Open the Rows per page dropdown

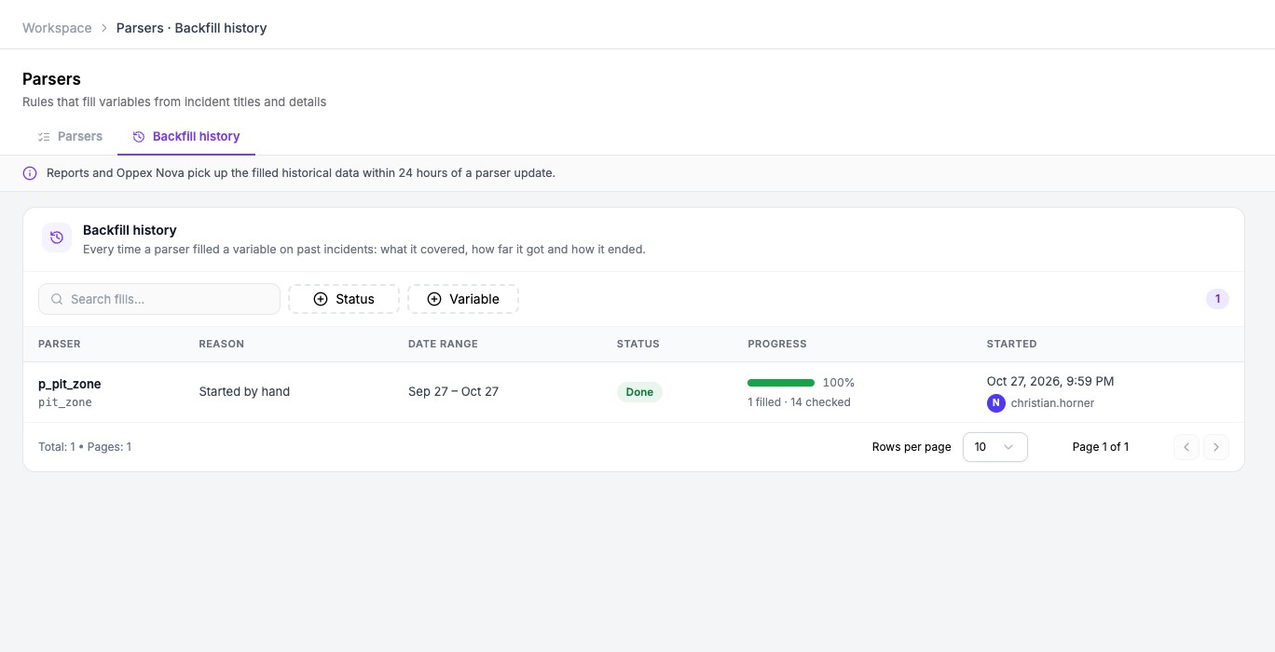tap(995, 447)
